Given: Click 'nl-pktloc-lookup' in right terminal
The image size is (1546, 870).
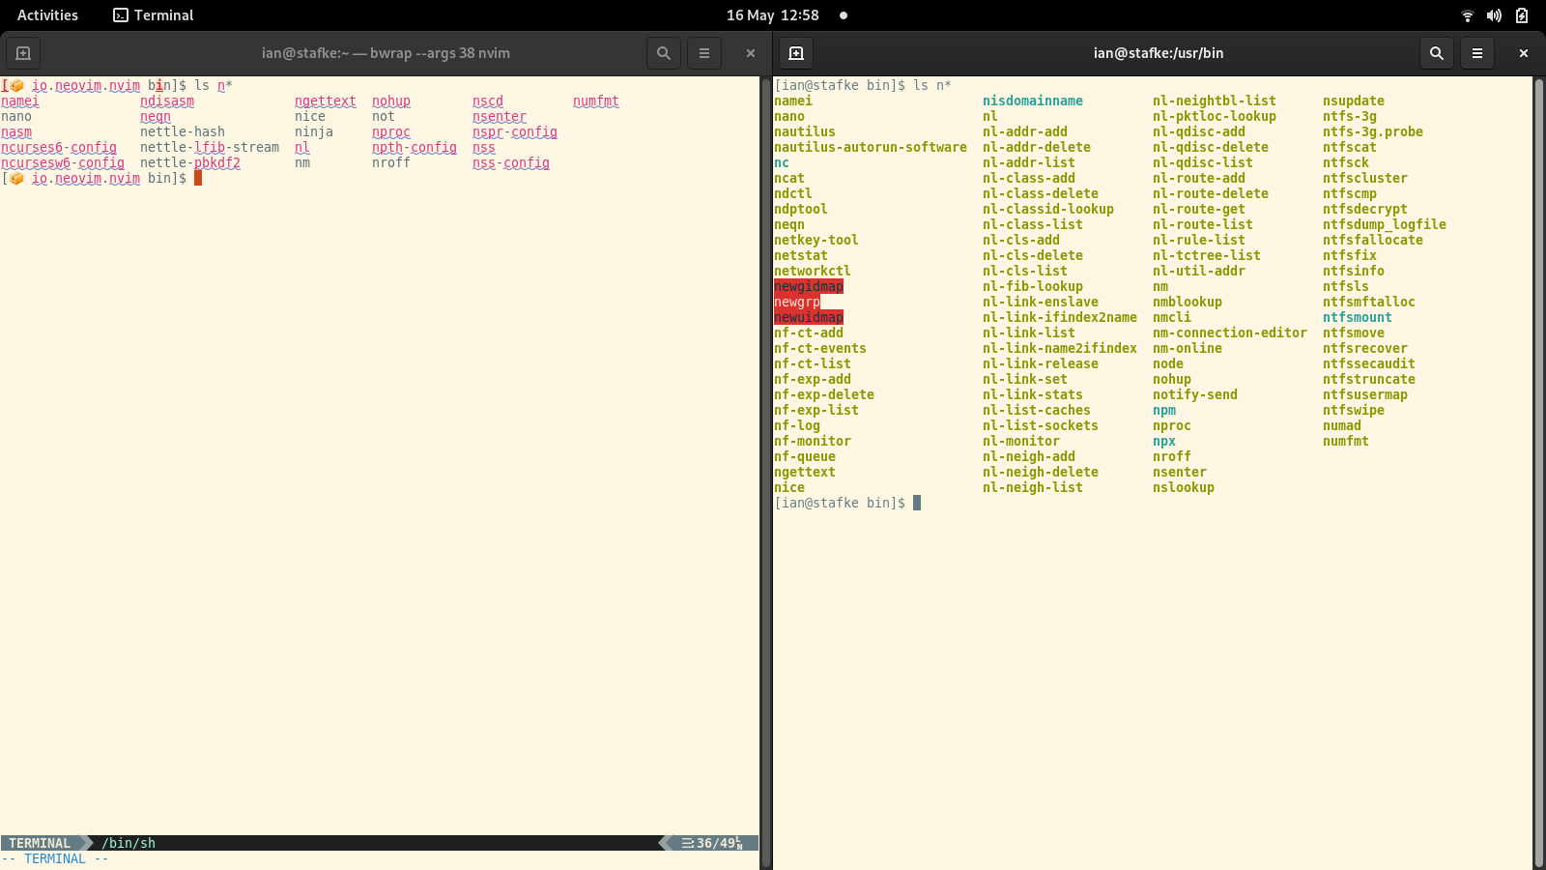Looking at the screenshot, I should click(x=1215, y=116).
